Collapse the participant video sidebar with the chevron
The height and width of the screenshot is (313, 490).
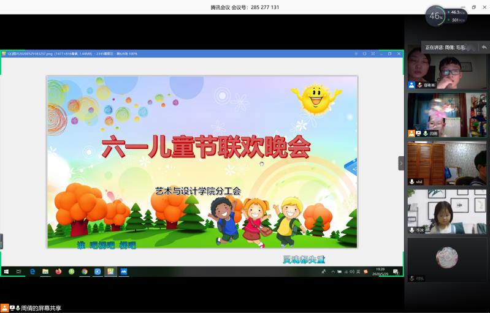401,164
